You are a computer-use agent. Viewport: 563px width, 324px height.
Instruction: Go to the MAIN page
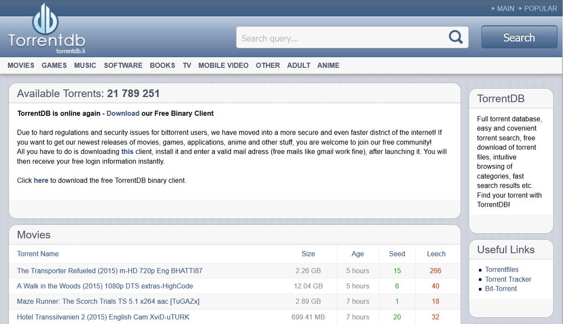click(x=505, y=8)
